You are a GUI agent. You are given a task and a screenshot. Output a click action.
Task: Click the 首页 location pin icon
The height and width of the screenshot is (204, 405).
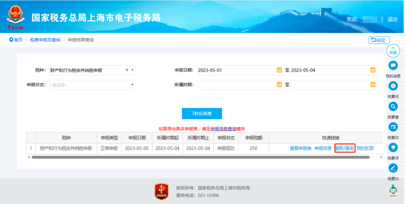coord(11,40)
